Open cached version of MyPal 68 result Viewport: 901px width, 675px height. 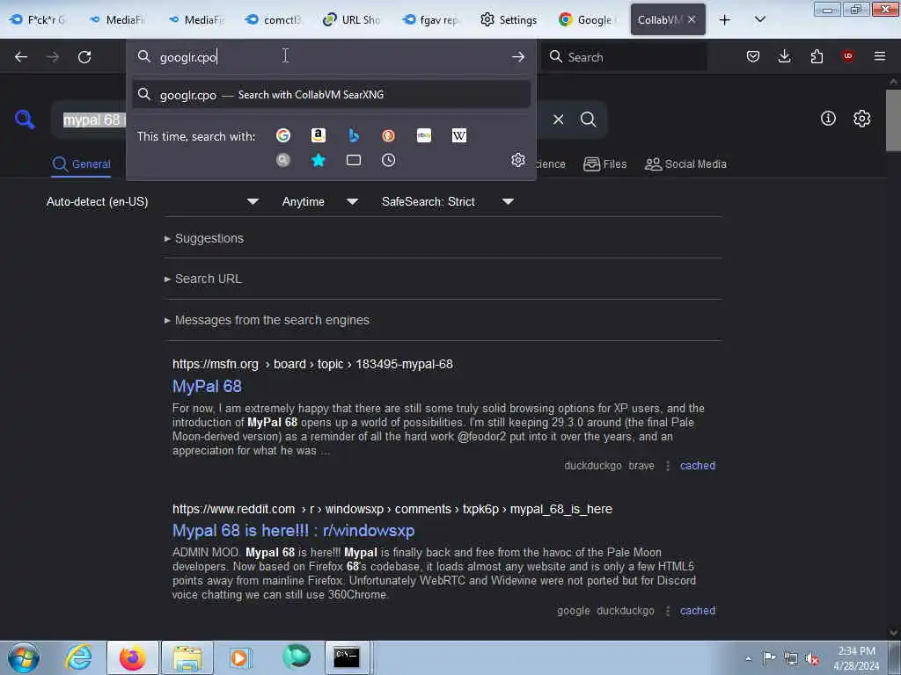click(698, 466)
